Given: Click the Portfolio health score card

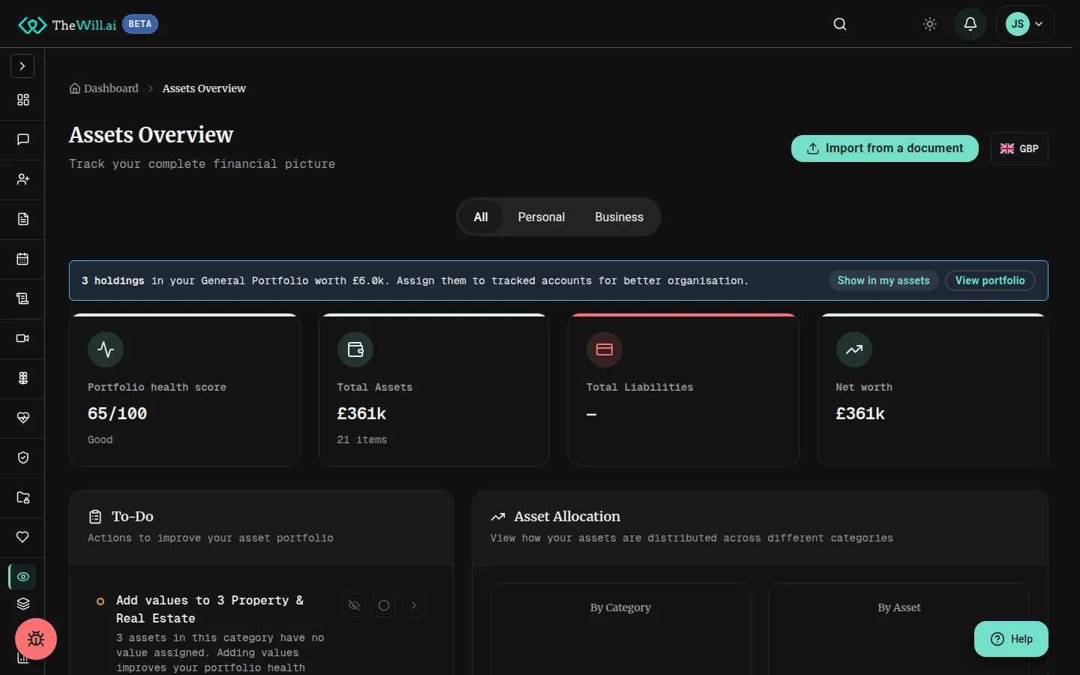Looking at the screenshot, I should [x=184, y=390].
